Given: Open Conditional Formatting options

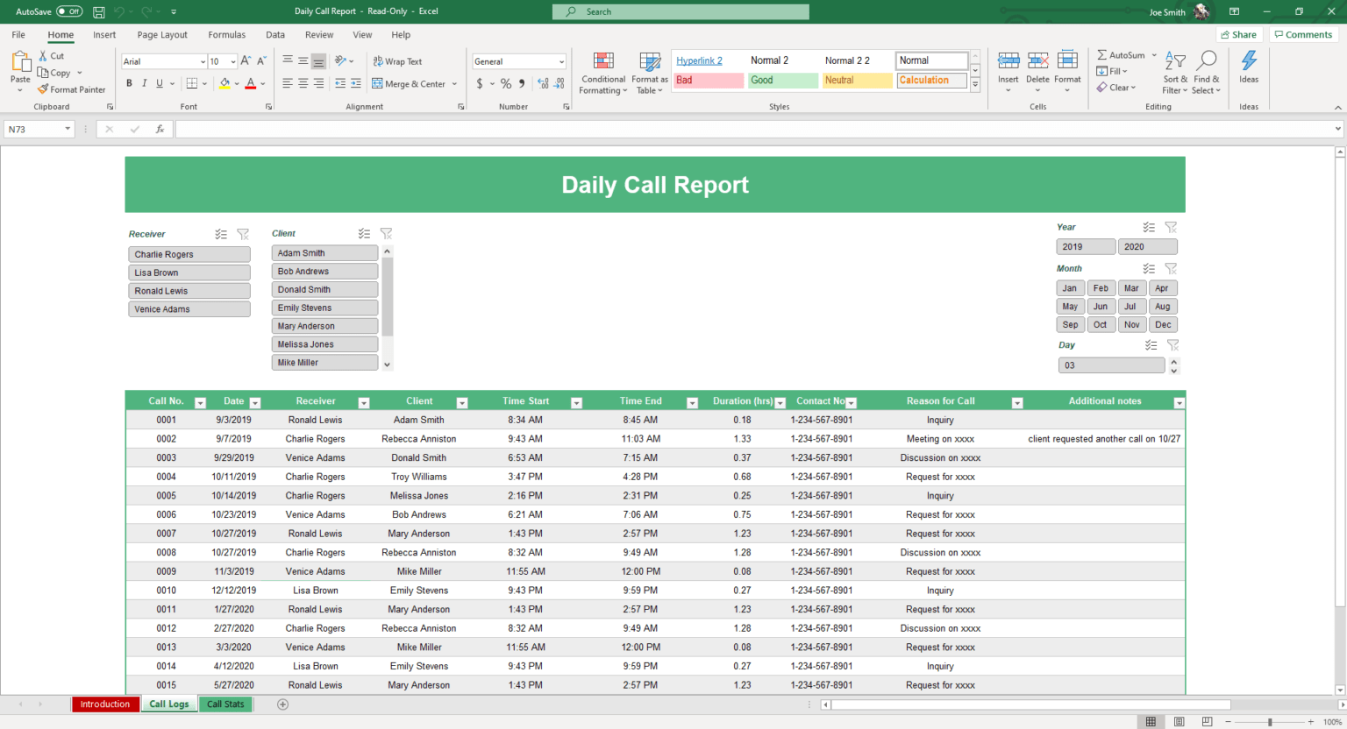Looking at the screenshot, I should click(602, 73).
